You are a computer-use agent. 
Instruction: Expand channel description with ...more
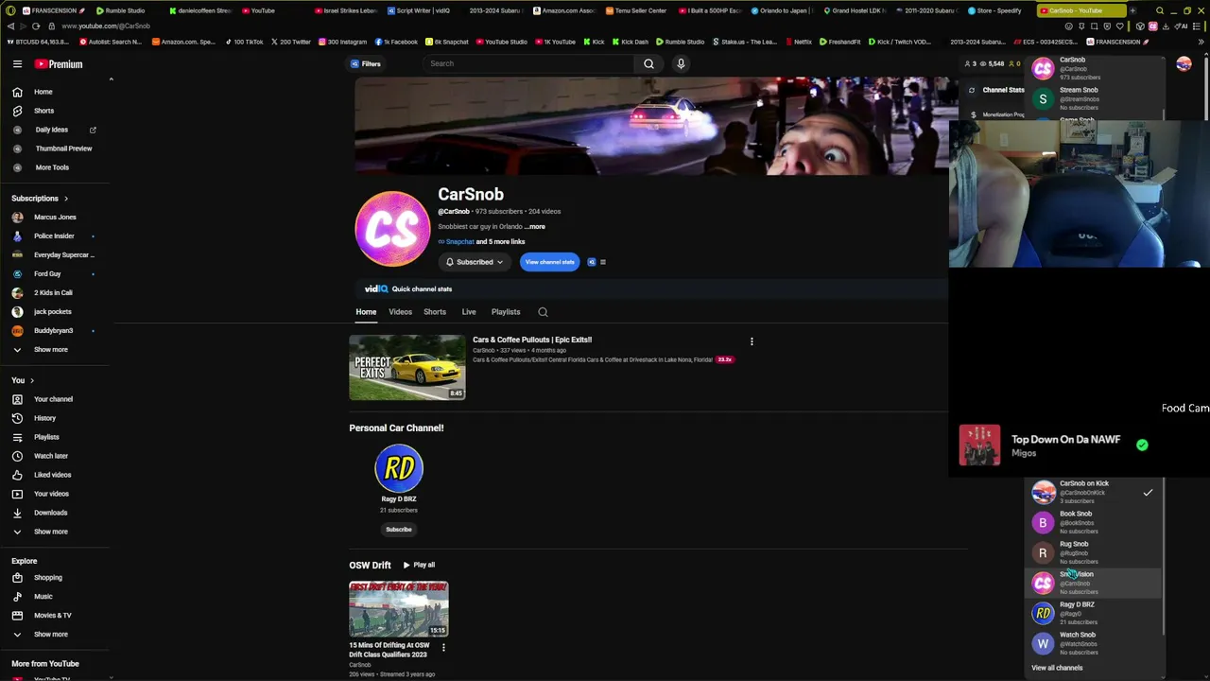tap(535, 227)
